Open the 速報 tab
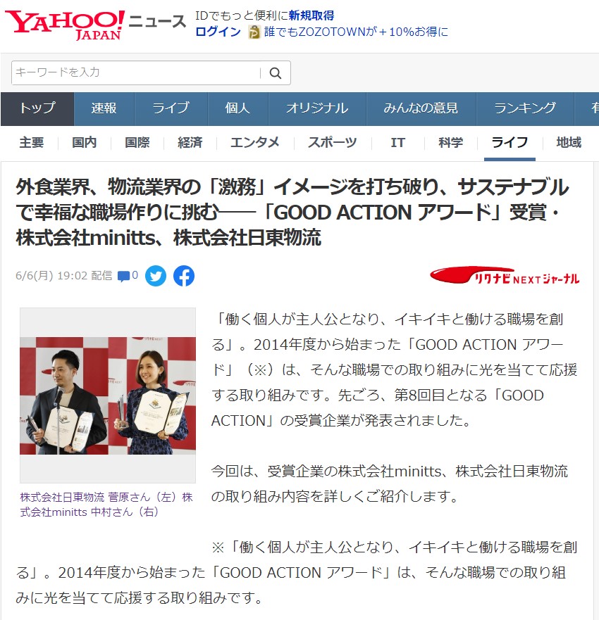Screen dimensions: 599x620 pyautogui.click(x=104, y=108)
